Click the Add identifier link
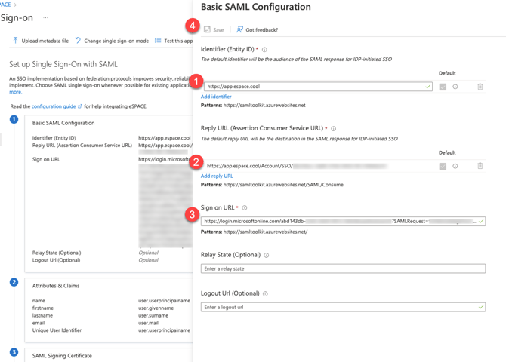The width and height of the screenshot is (506, 362). click(216, 97)
